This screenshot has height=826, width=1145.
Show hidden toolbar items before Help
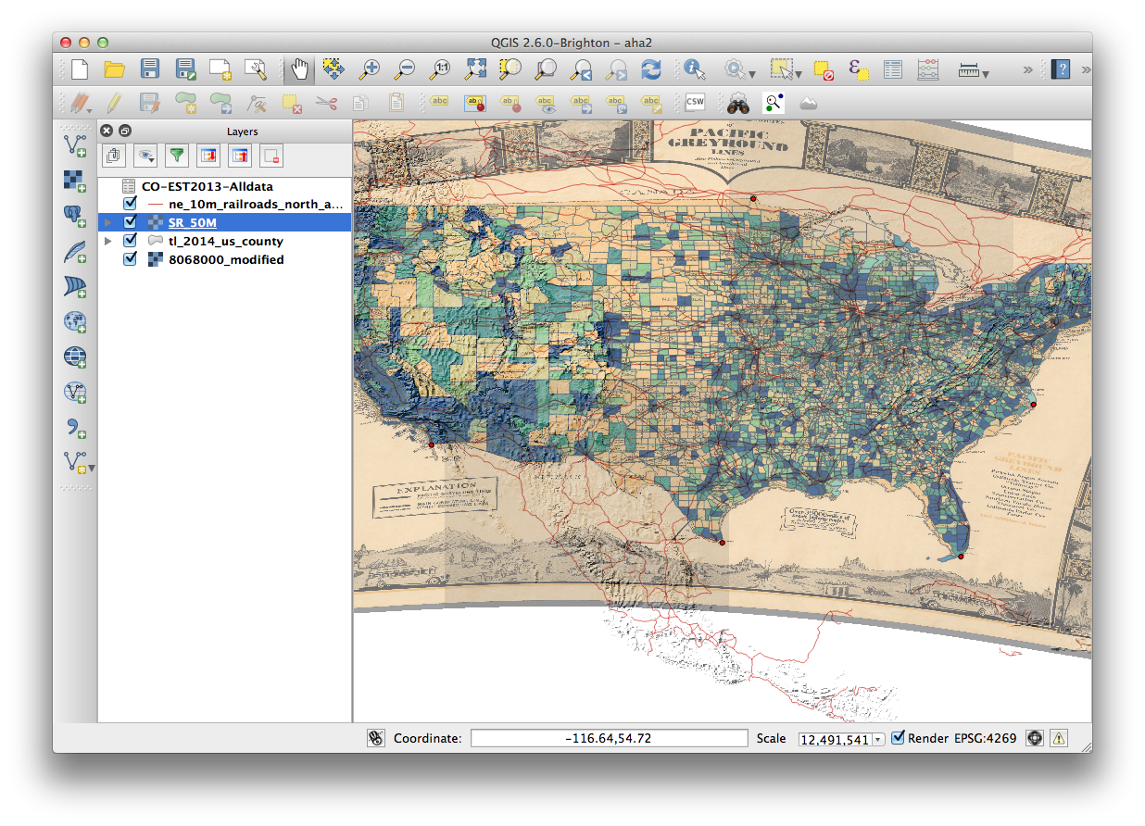click(x=1027, y=69)
